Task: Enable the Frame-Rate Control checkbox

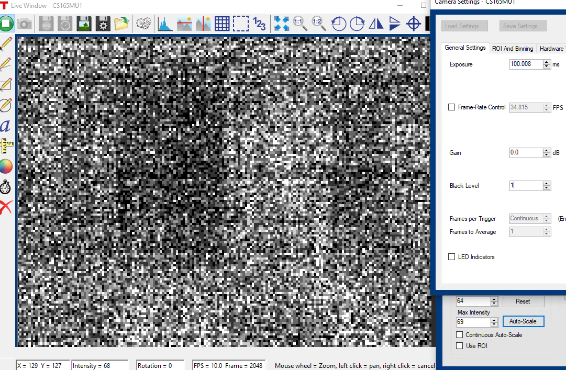Action: click(452, 107)
